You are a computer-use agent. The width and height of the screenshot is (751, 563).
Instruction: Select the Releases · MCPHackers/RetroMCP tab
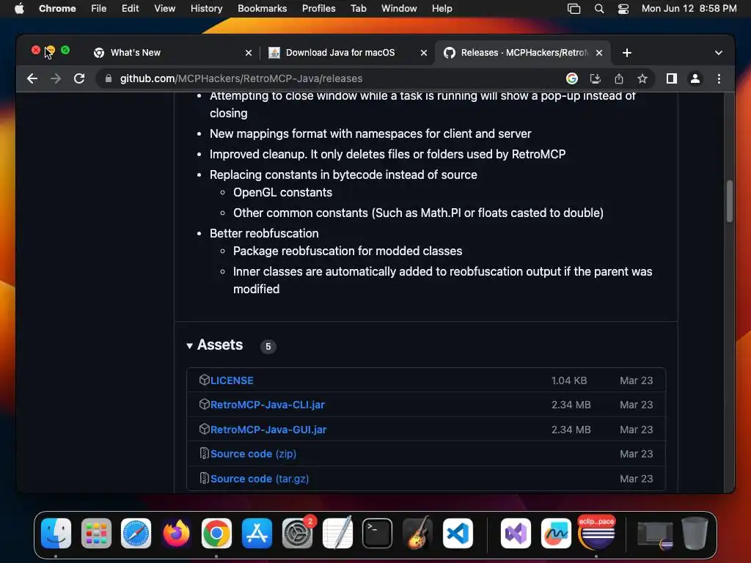523,53
